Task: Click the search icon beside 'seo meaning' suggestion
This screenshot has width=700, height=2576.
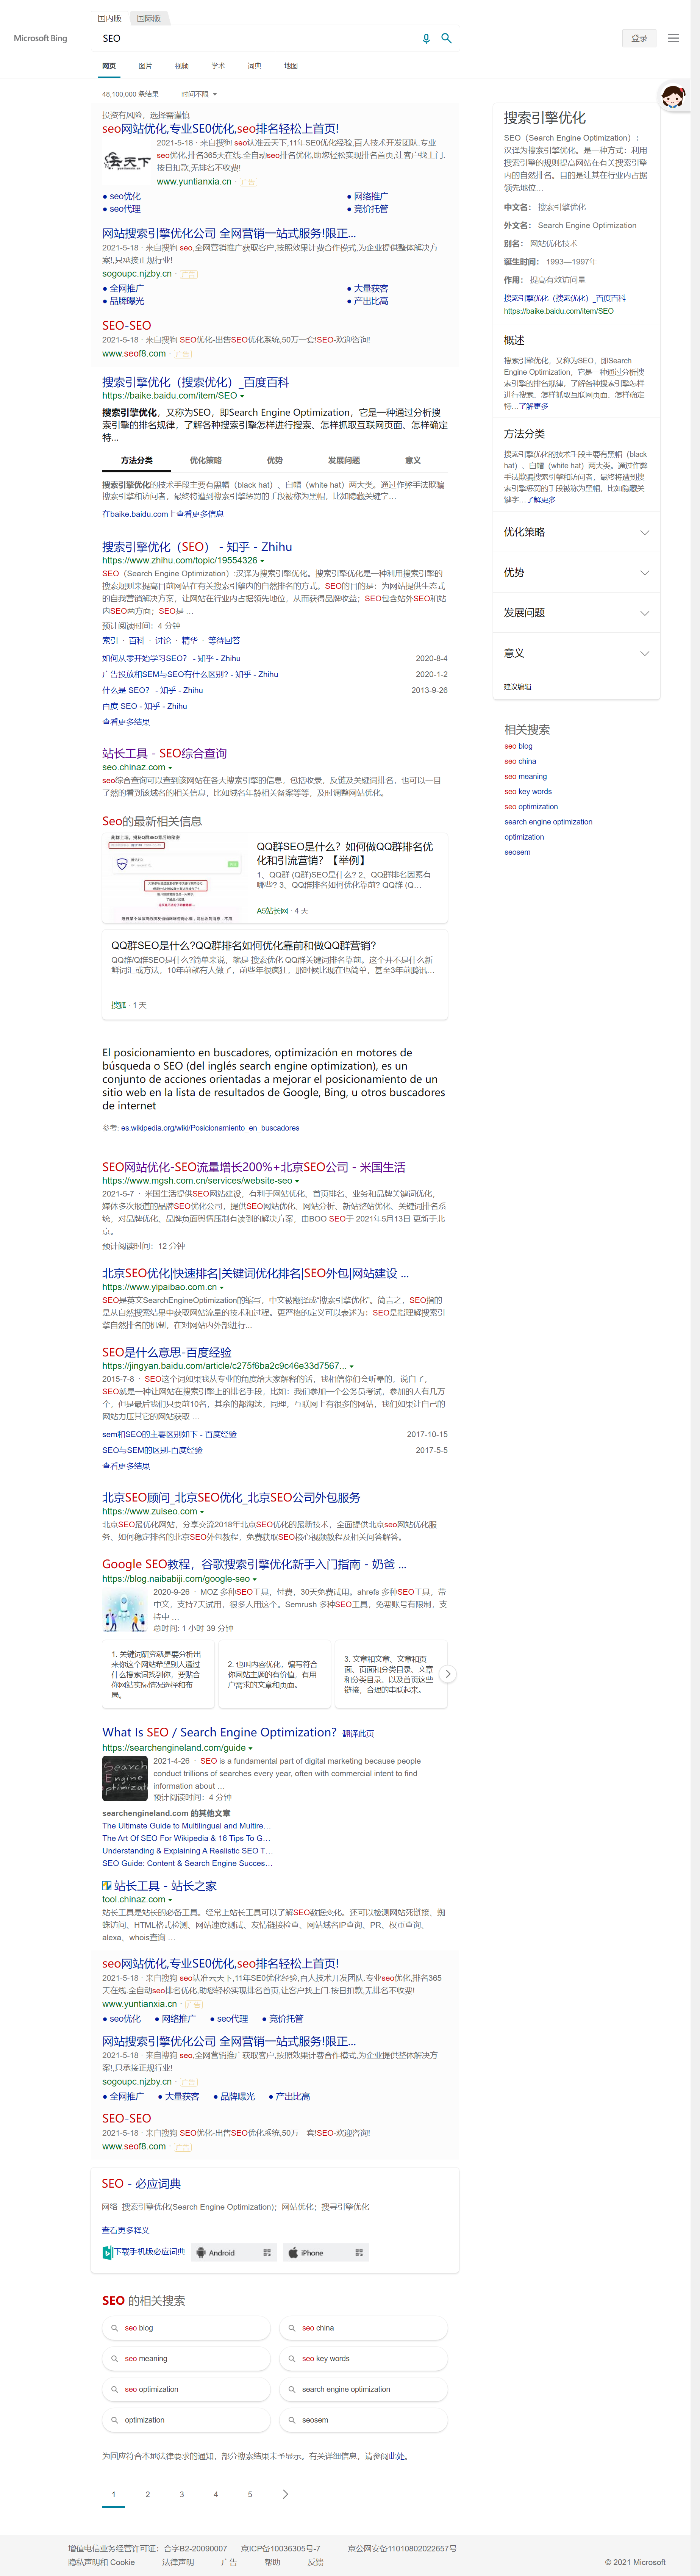Action: tap(115, 2358)
